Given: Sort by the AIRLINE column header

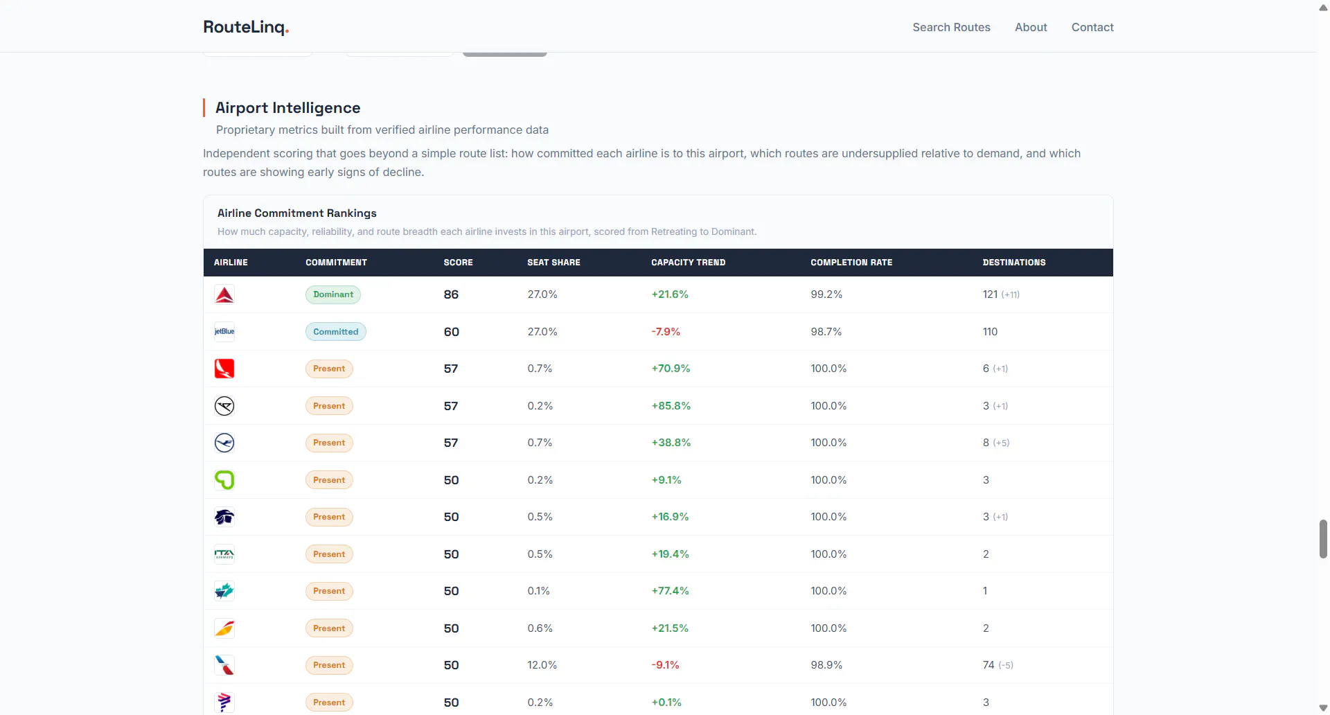Looking at the screenshot, I should [x=231, y=263].
